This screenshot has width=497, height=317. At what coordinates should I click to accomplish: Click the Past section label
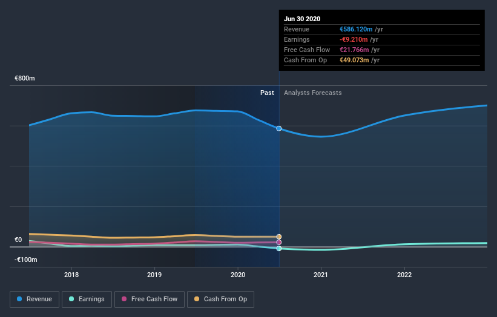pos(267,93)
